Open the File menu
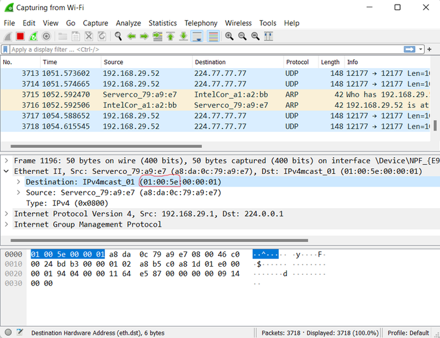Image resolution: width=440 pixels, height=338 pixels. click(9, 23)
